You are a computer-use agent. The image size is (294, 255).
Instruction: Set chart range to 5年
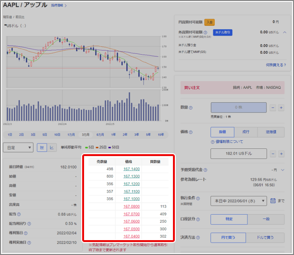click(x=148, y=134)
